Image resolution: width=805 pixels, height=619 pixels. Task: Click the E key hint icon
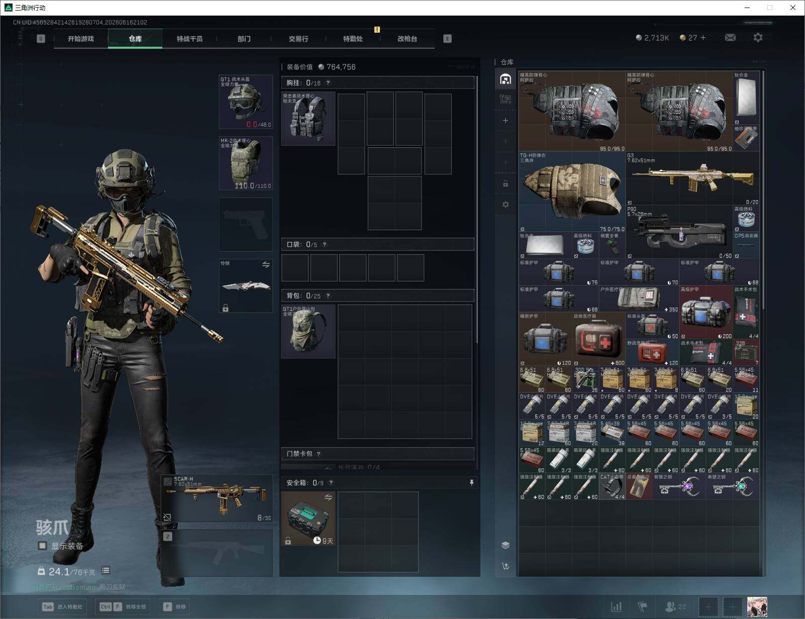447,39
